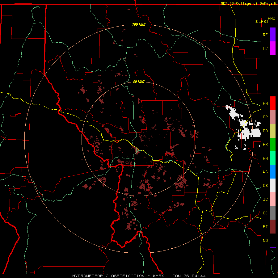Click the HA legend label
The image size is (278, 278).
[x=265, y=103]
